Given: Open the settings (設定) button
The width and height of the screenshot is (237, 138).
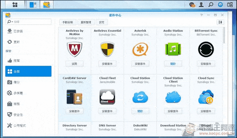Looking at the screenshot, I should click(102, 22).
